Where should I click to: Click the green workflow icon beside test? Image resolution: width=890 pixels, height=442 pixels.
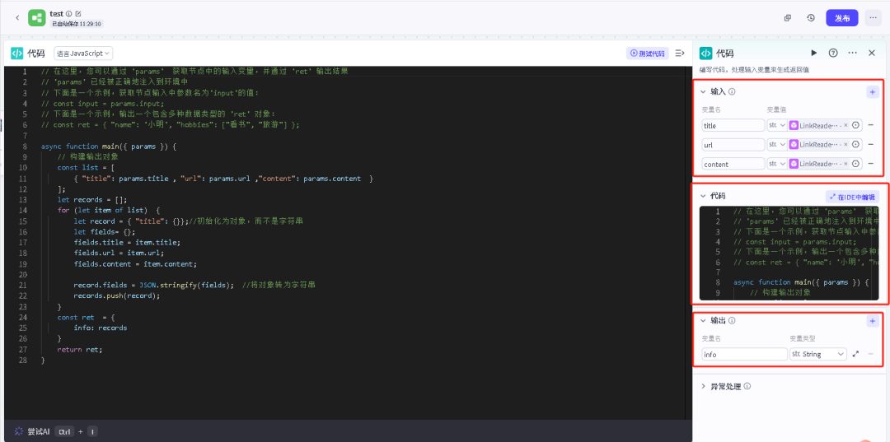pyautogui.click(x=37, y=17)
